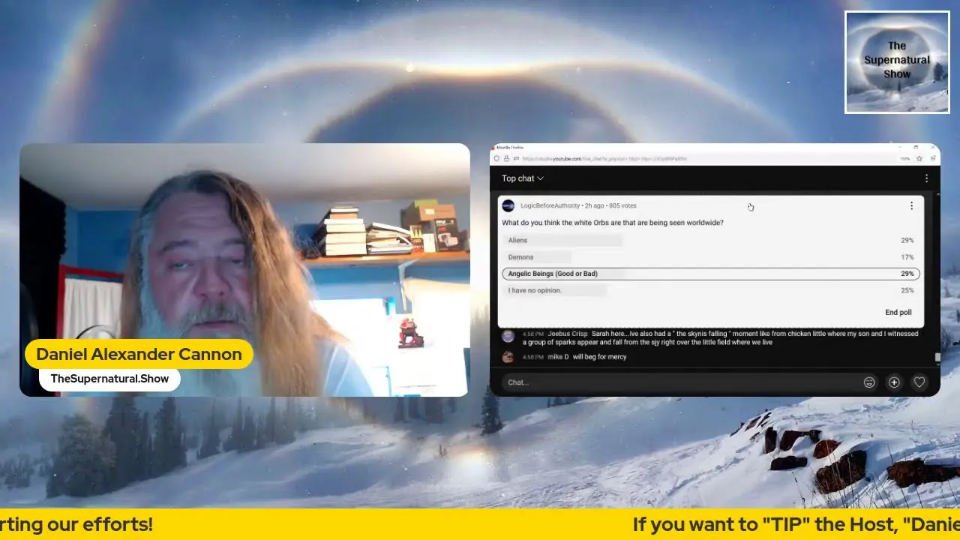Click the chat panel scrollbar thumb

[x=937, y=358]
